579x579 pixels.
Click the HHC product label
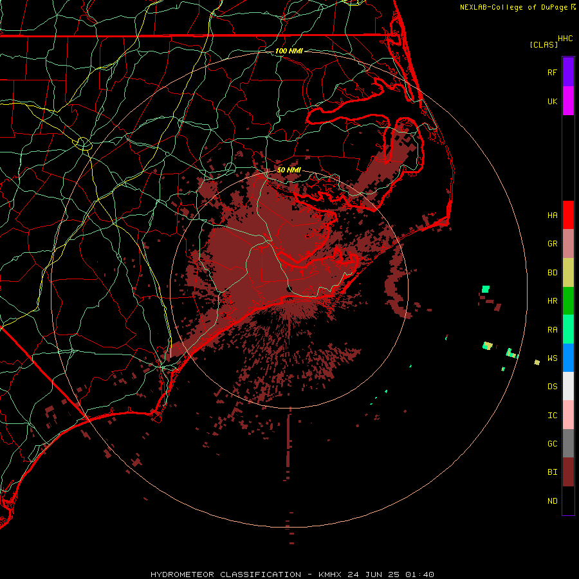tap(565, 39)
